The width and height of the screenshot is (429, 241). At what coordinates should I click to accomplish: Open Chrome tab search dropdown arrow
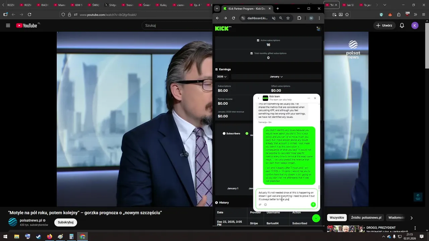point(217,8)
